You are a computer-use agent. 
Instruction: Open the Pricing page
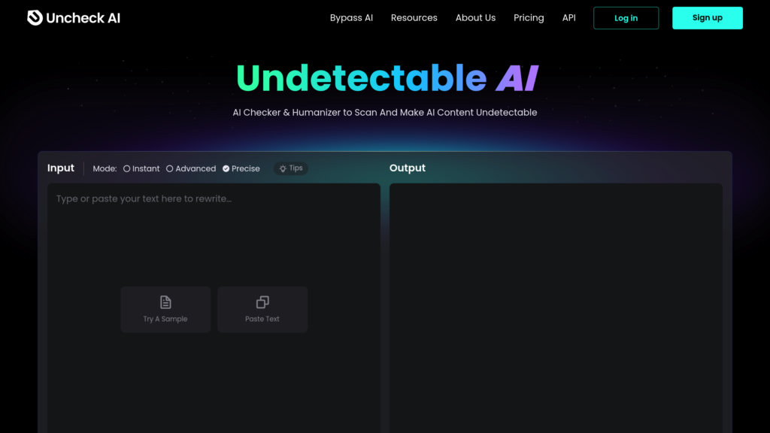[529, 18]
